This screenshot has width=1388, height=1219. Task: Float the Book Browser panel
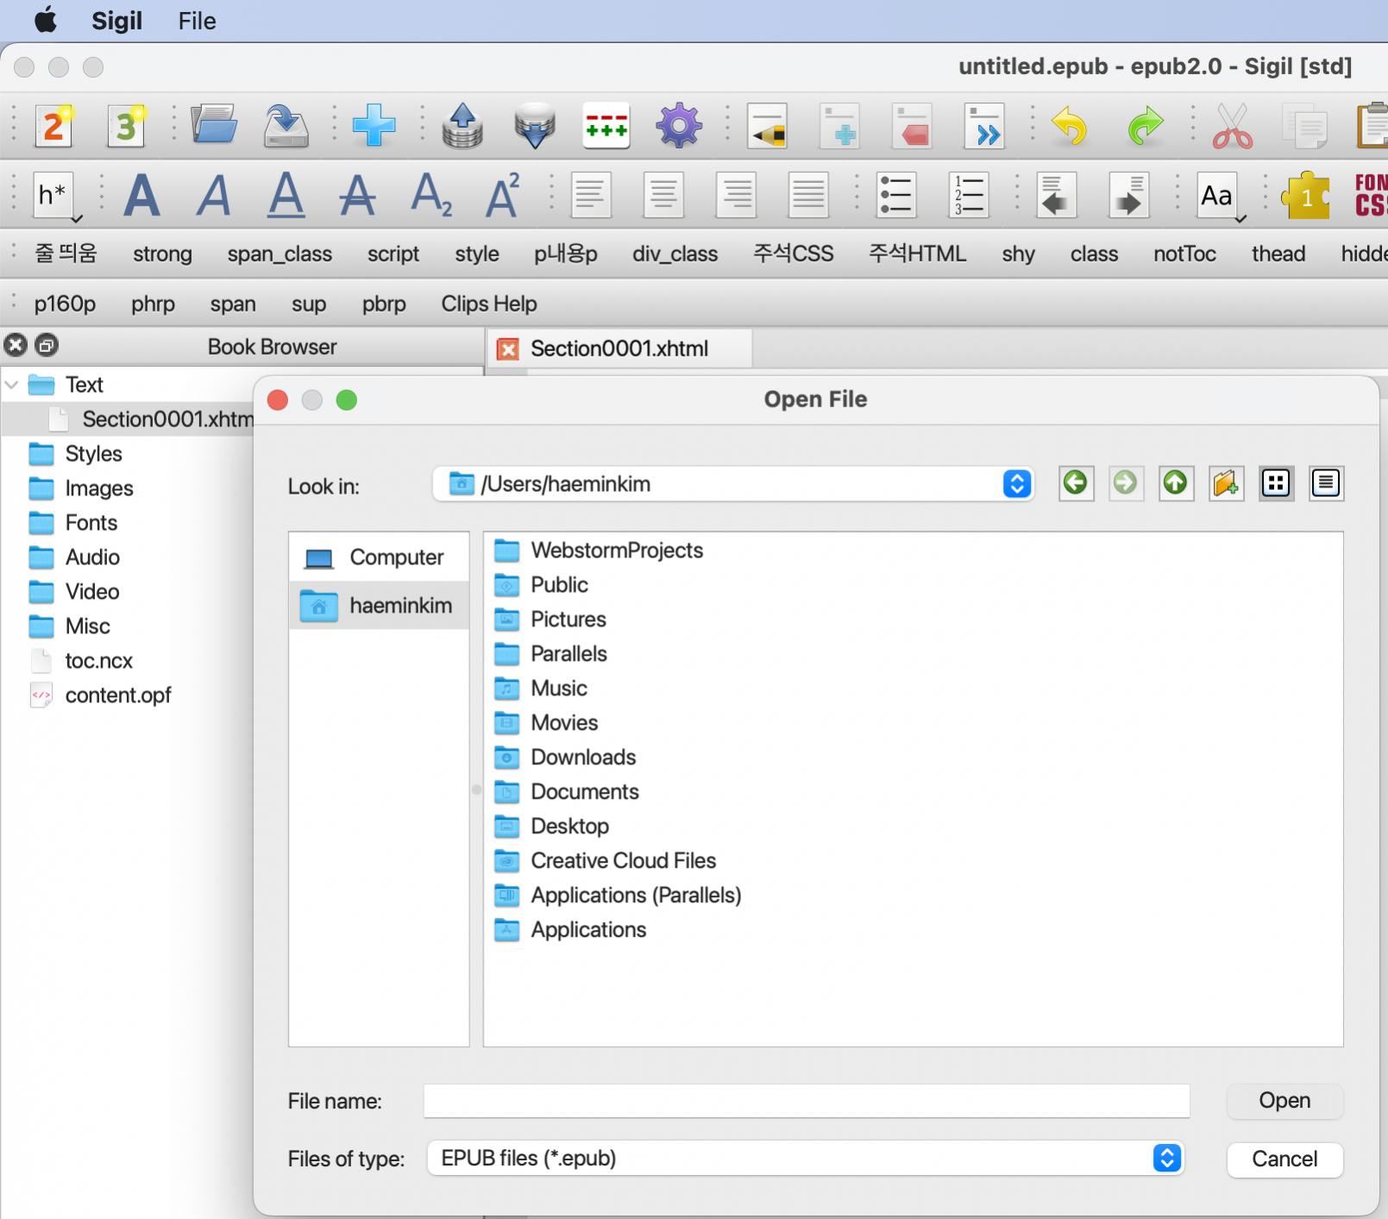pos(47,346)
